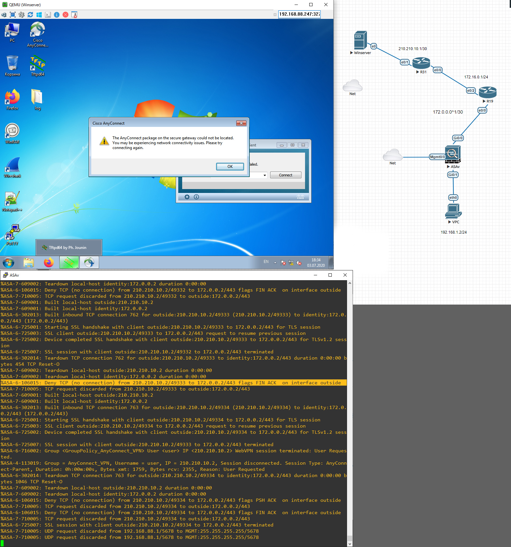The width and height of the screenshot is (511, 547).
Task: Expand the server dropdown in the AnyConnect client
Action: (265, 175)
